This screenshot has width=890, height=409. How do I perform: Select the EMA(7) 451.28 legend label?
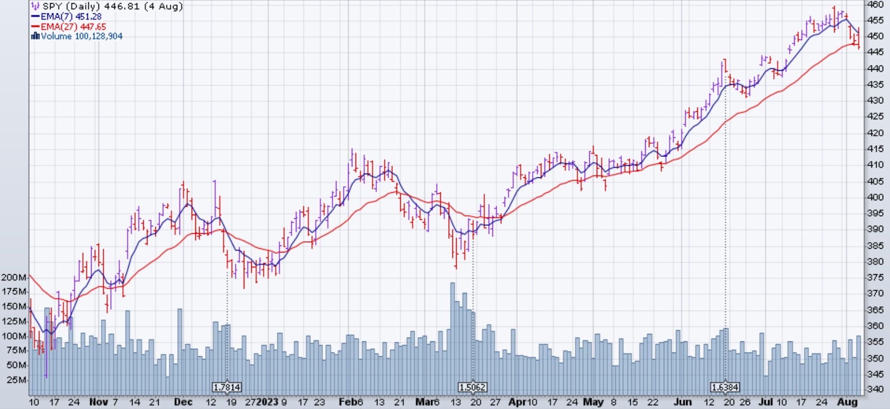[71, 17]
